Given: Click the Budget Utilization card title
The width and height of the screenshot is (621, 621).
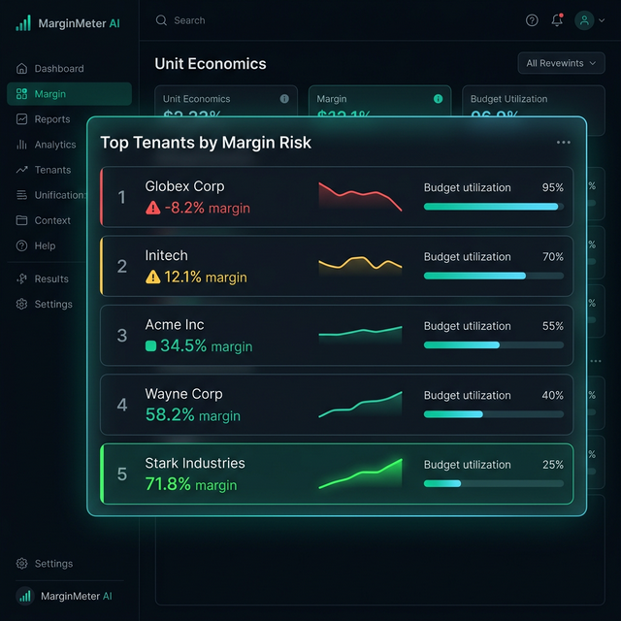Looking at the screenshot, I should coord(508,99).
